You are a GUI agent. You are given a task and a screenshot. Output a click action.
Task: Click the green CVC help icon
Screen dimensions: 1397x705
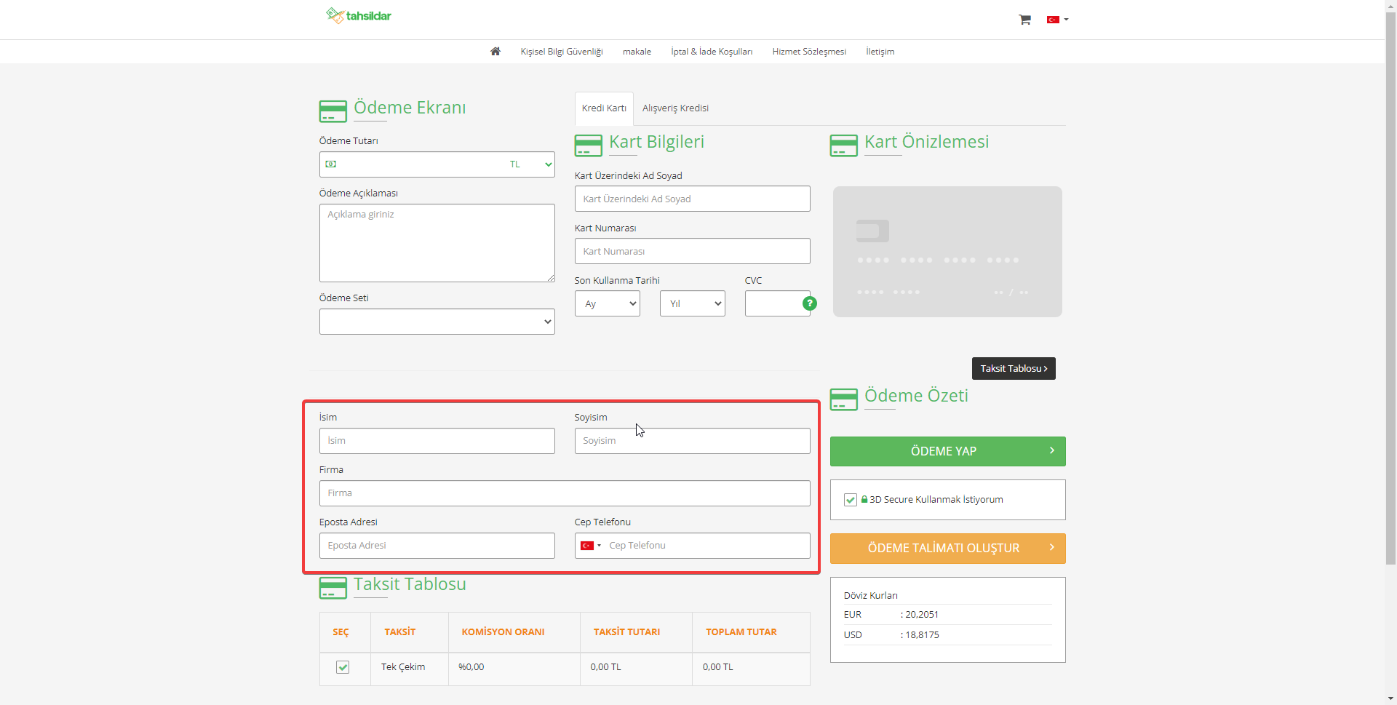pyautogui.click(x=809, y=303)
